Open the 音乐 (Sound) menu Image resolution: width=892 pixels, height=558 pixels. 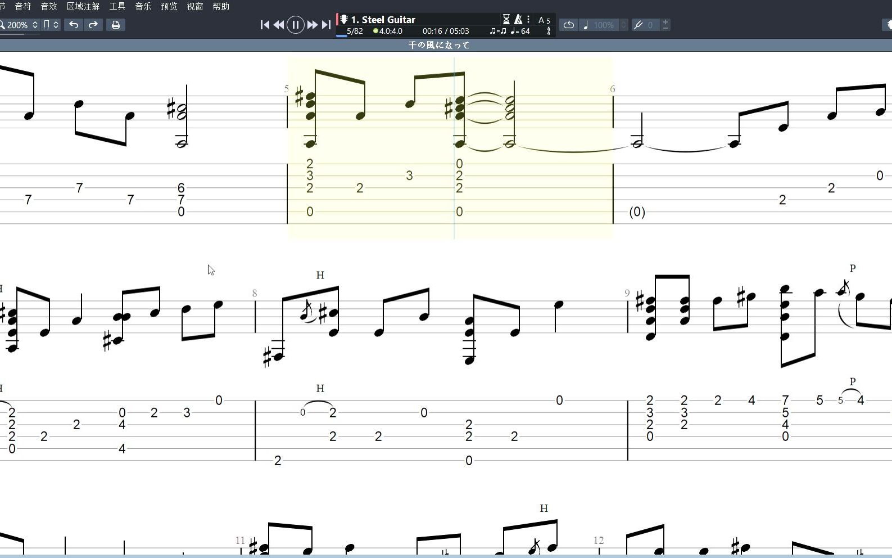click(143, 6)
